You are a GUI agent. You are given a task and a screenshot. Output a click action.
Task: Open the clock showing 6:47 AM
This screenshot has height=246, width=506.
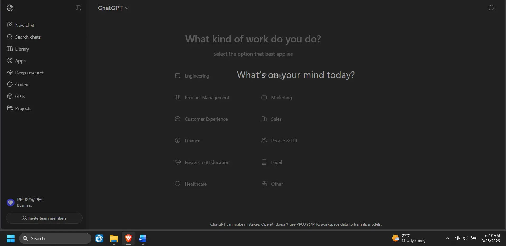(490, 238)
